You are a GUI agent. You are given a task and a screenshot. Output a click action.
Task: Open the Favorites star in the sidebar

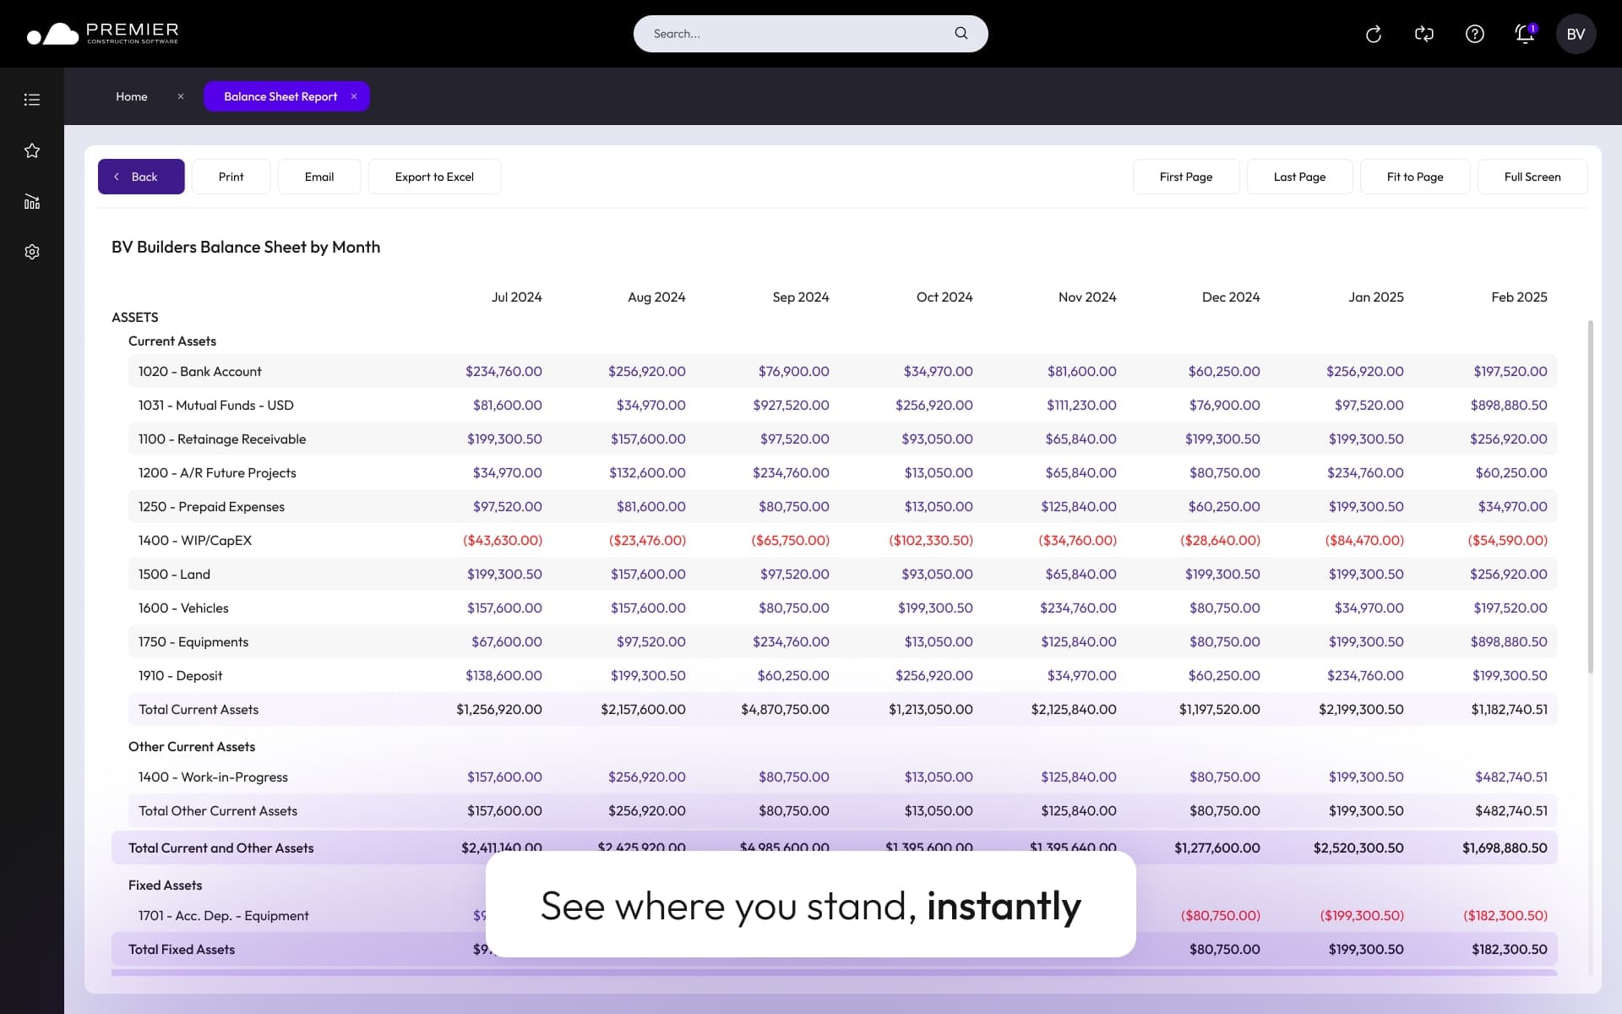coord(32,150)
